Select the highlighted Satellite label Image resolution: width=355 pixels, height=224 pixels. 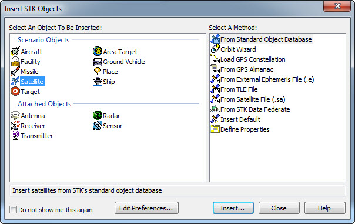pyautogui.click(x=32, y=82)
